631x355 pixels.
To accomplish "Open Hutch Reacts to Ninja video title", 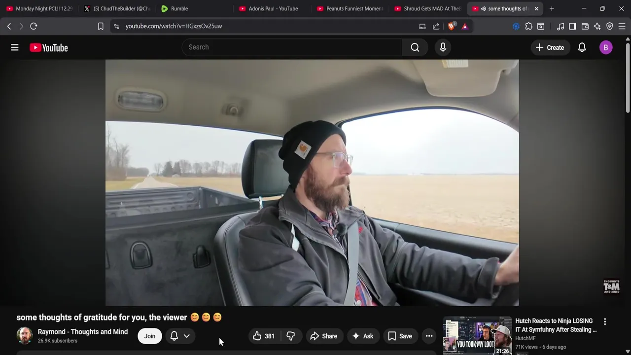I will click(x=556, y=325).
